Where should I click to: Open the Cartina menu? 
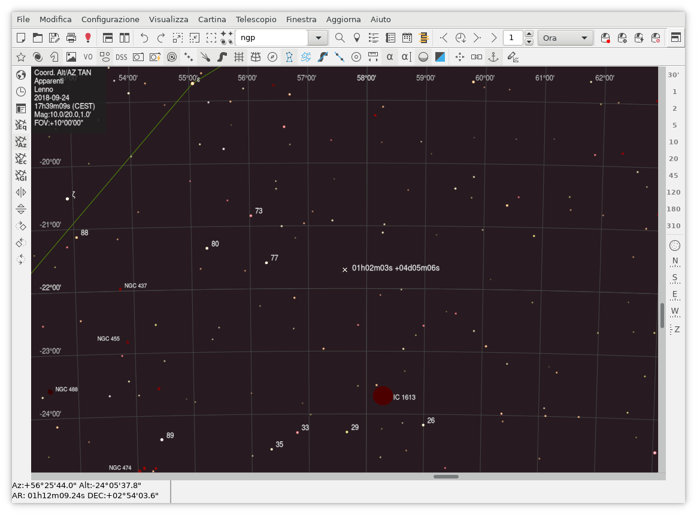coord(212,19)
